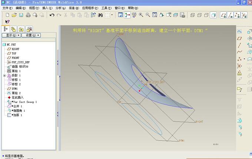Toggle datum axes display in top toolbar
Viewport: 252px width, 159px height.
[x=231, y=15]
